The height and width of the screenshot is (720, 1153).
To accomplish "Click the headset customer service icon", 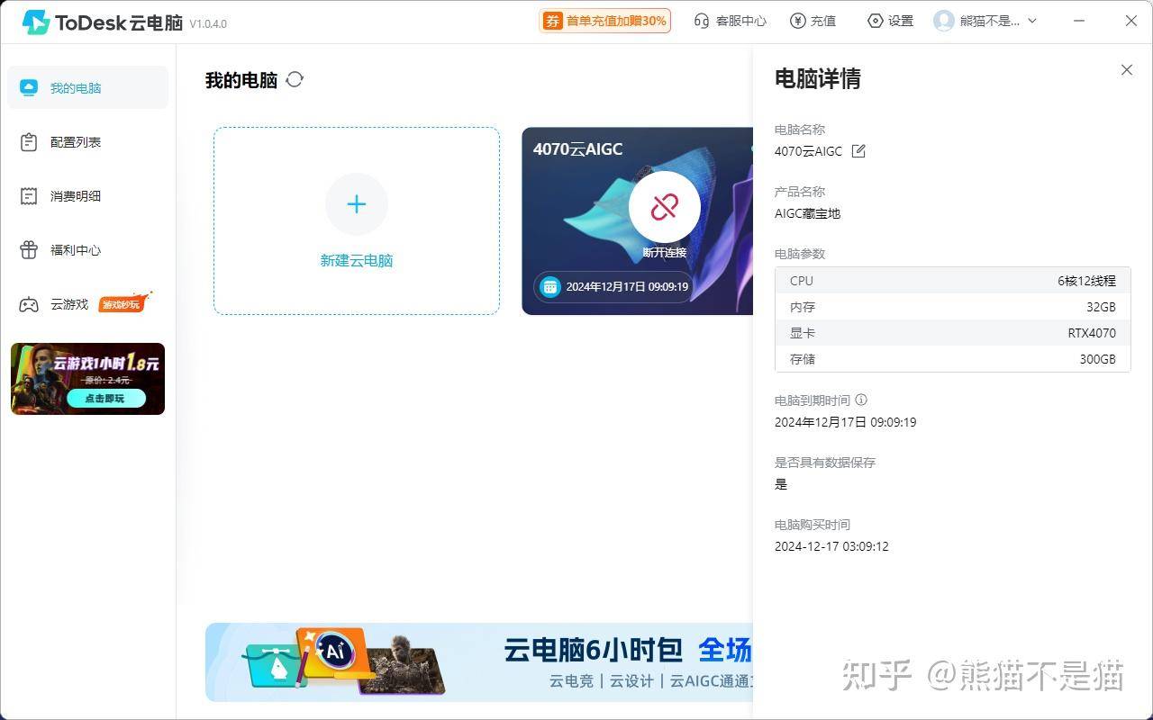I will [x=702, y=21].
